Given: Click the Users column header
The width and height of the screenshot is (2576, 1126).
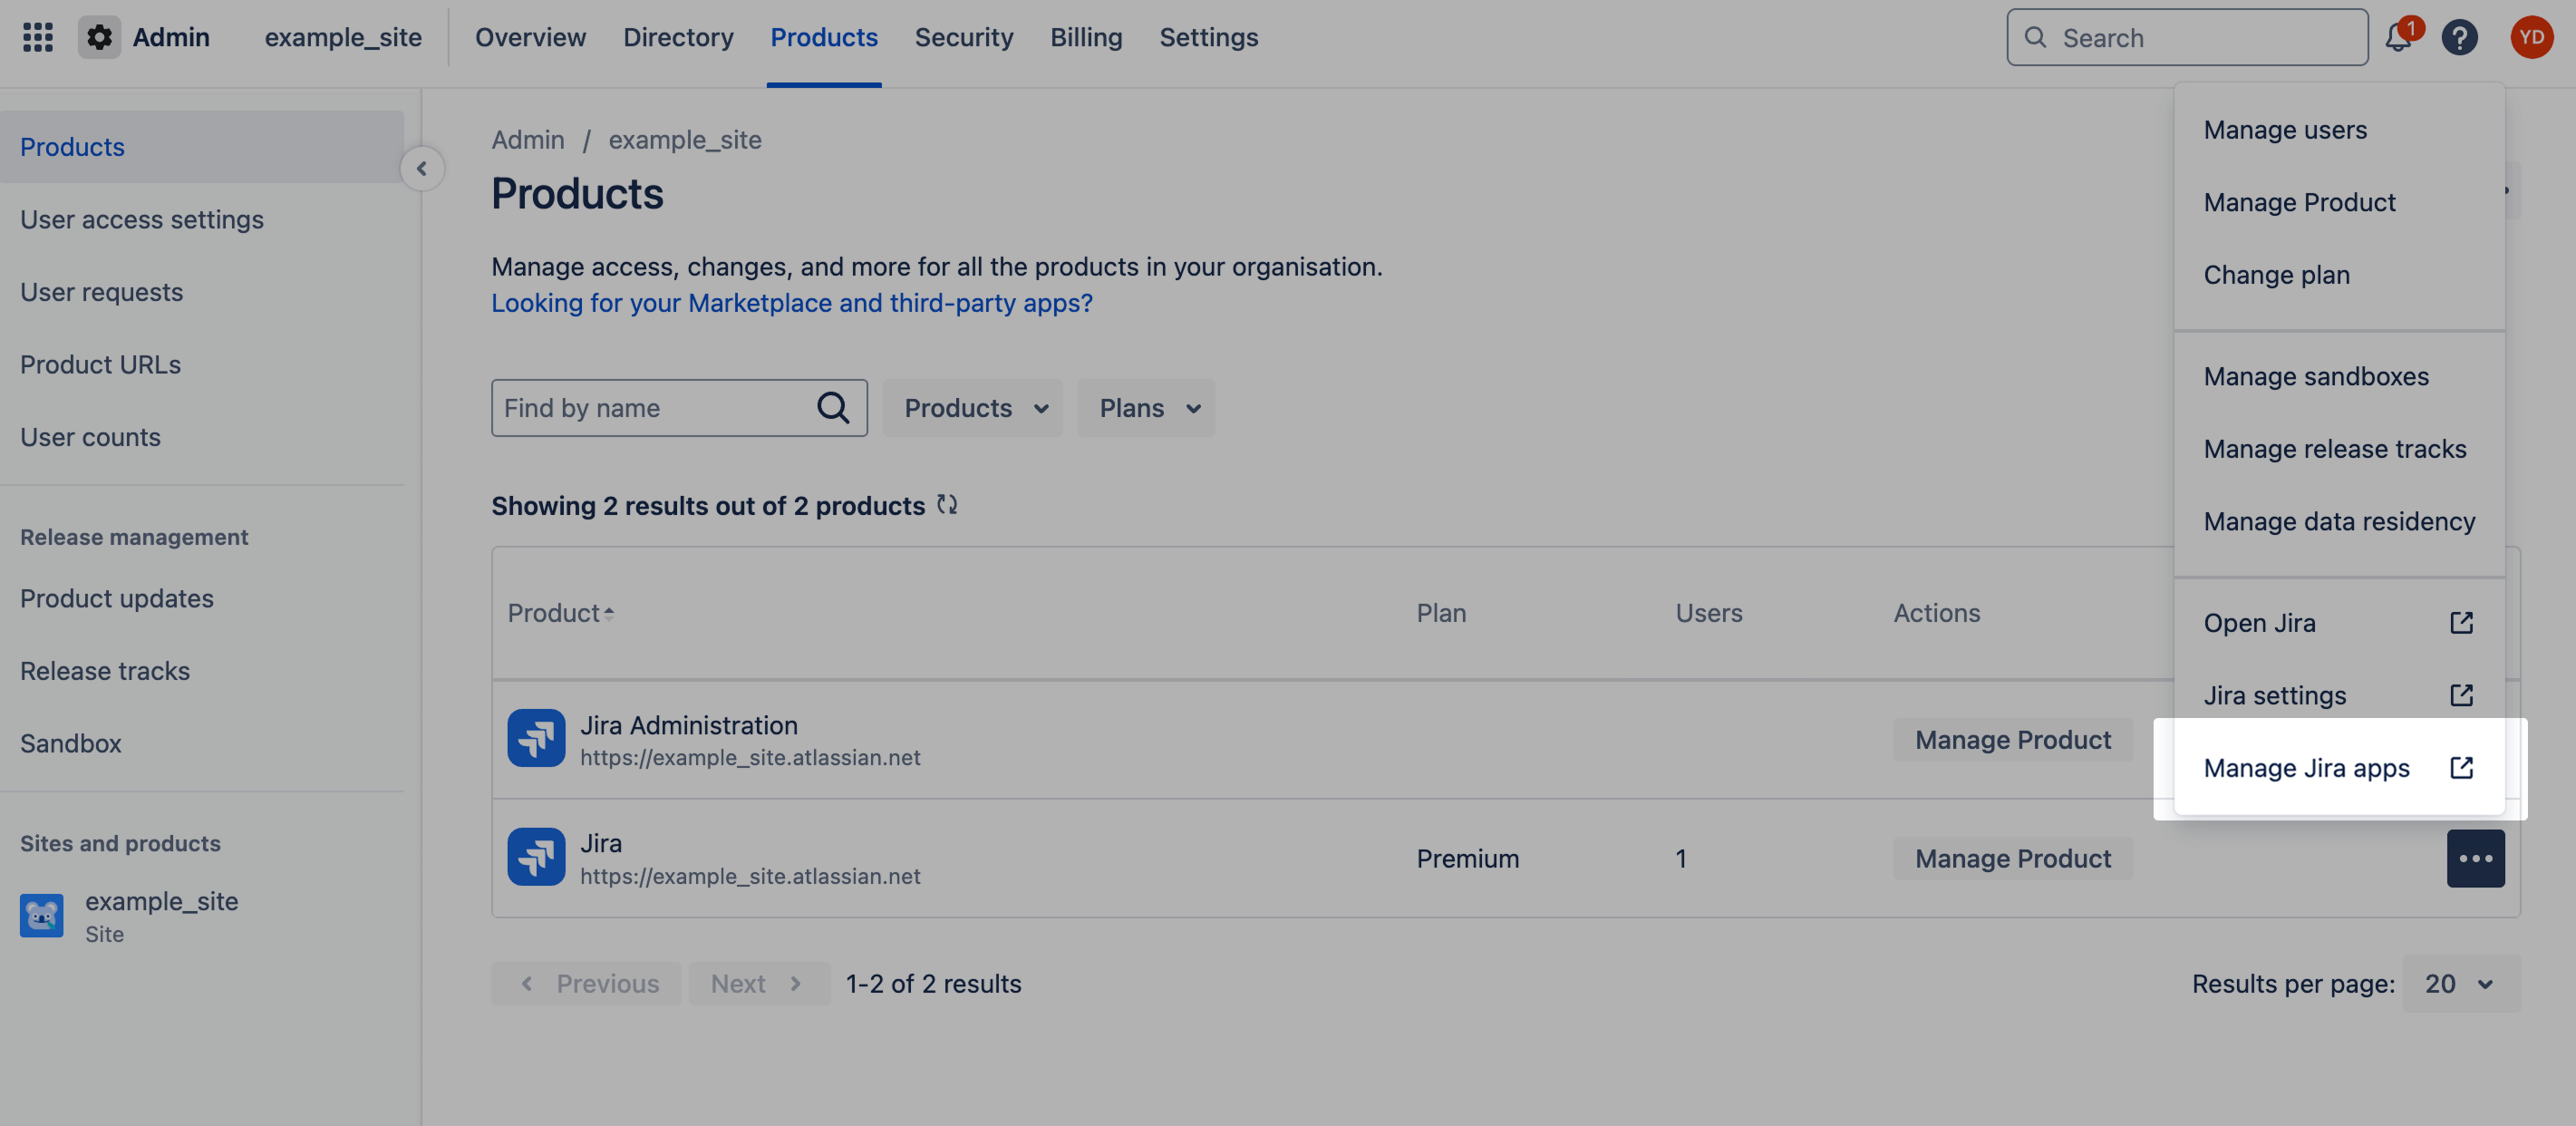Looking at the screenshot, I should [x=1709, y=613].
